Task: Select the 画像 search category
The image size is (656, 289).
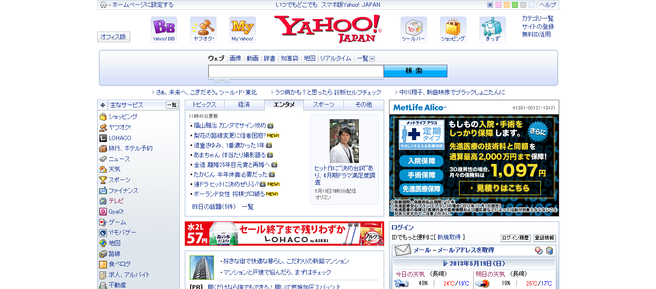Action: (235, 58)
